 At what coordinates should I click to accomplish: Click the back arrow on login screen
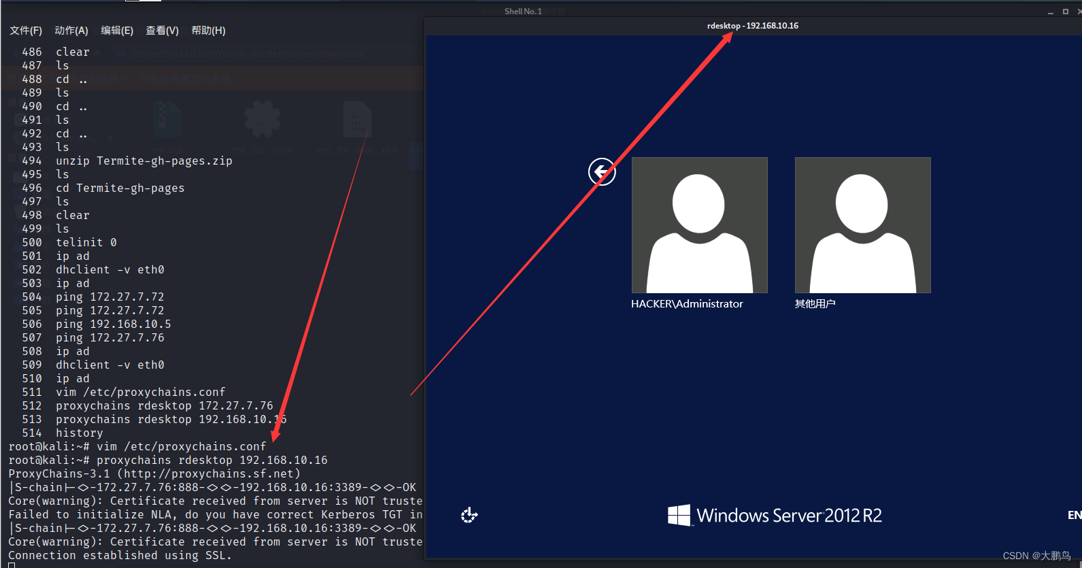602,171
